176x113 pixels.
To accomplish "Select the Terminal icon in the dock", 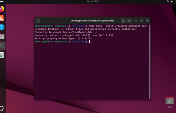I will tap(2, 46).
